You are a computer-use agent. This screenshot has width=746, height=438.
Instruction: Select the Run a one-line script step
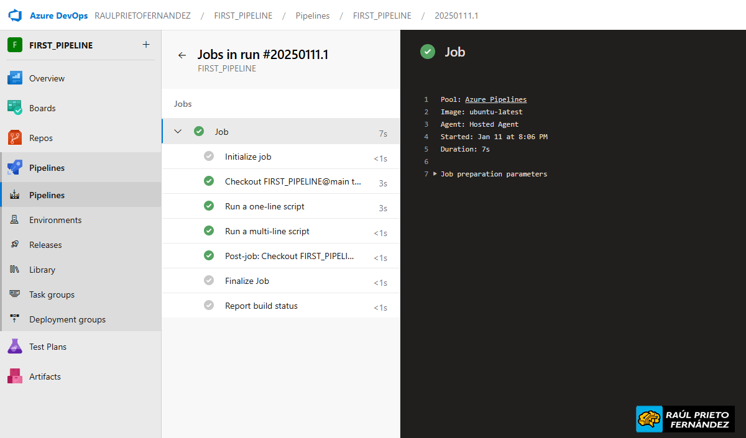point(265,206)
